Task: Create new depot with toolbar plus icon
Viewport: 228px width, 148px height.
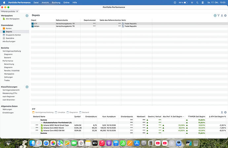Action: (215, 16)
